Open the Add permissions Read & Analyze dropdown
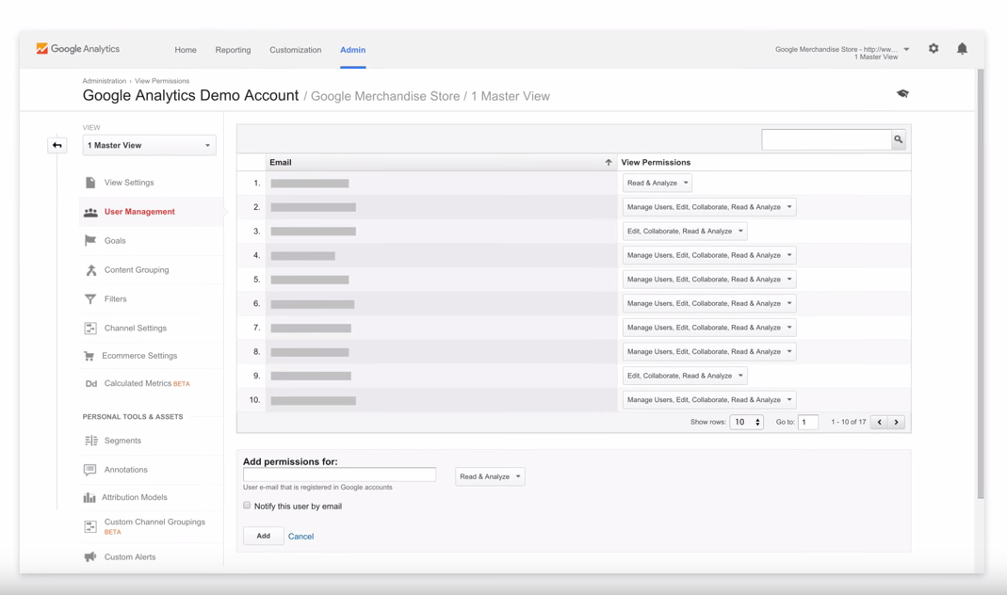The height and width of the screenshot is (595, 1007). pos(490,476)
